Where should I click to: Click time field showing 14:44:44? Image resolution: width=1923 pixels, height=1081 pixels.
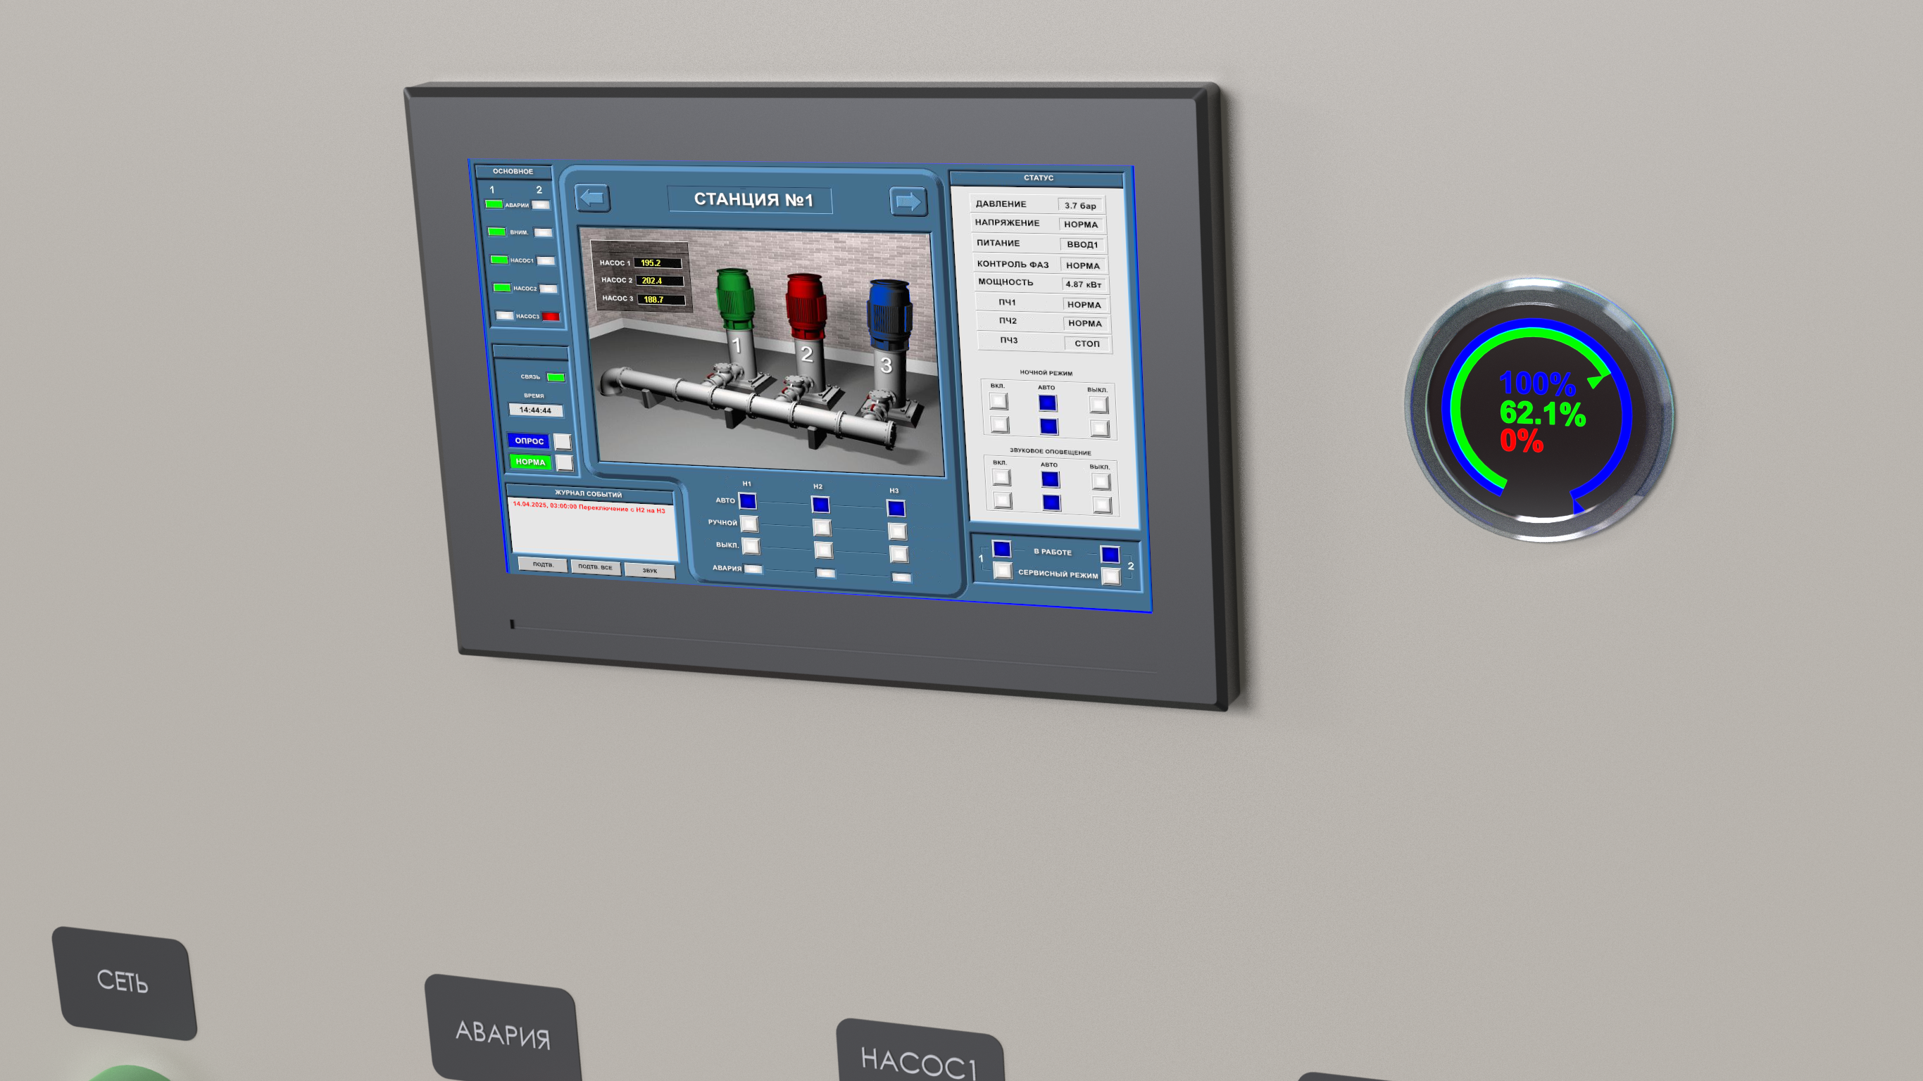click(x=535, y=410)
